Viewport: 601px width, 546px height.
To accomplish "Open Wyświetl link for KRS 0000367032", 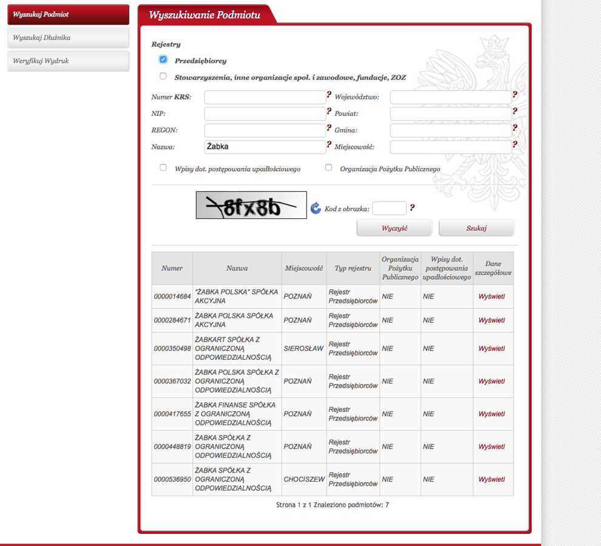I will click(x=492, y=381).
